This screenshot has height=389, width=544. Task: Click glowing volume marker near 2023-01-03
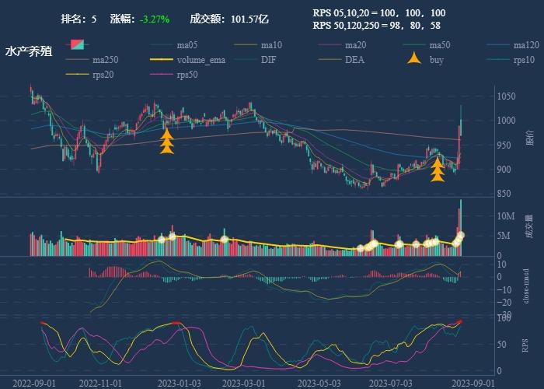(172, 237)
